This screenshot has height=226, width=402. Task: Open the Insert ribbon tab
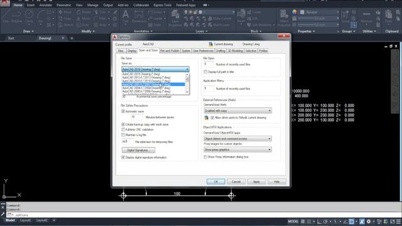31,5
